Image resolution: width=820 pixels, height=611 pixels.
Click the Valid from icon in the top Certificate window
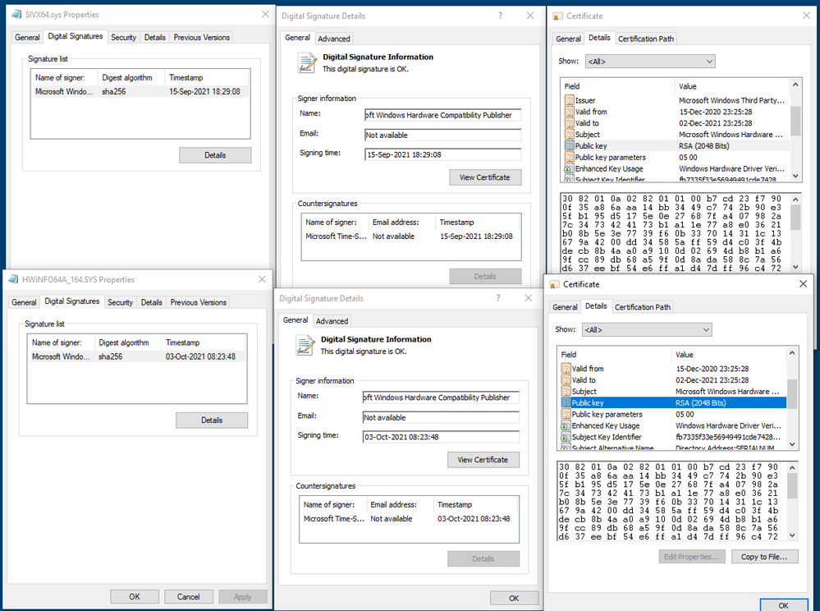pyautogui.click(x=569, y=112)
